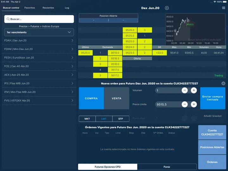
Task: Switch order side to VENTA
Action: click(x=117, y=98)
